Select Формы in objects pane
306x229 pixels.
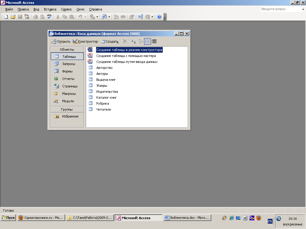point(67,71)
